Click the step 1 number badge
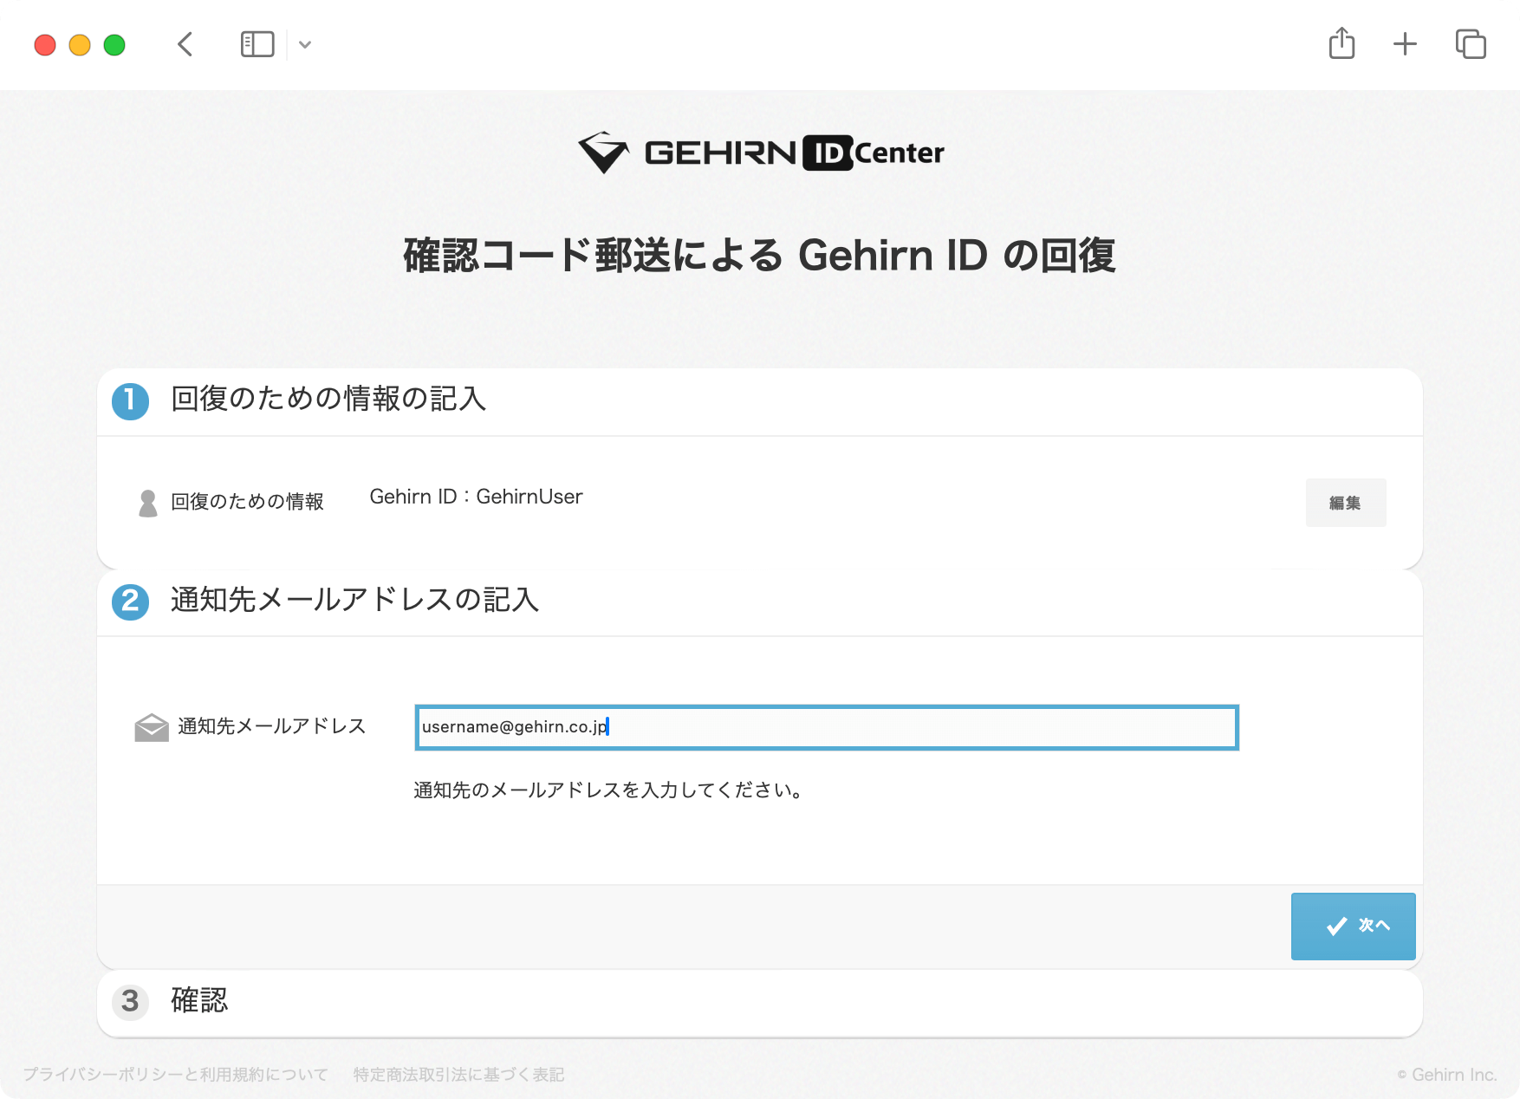 click(131, 400)
